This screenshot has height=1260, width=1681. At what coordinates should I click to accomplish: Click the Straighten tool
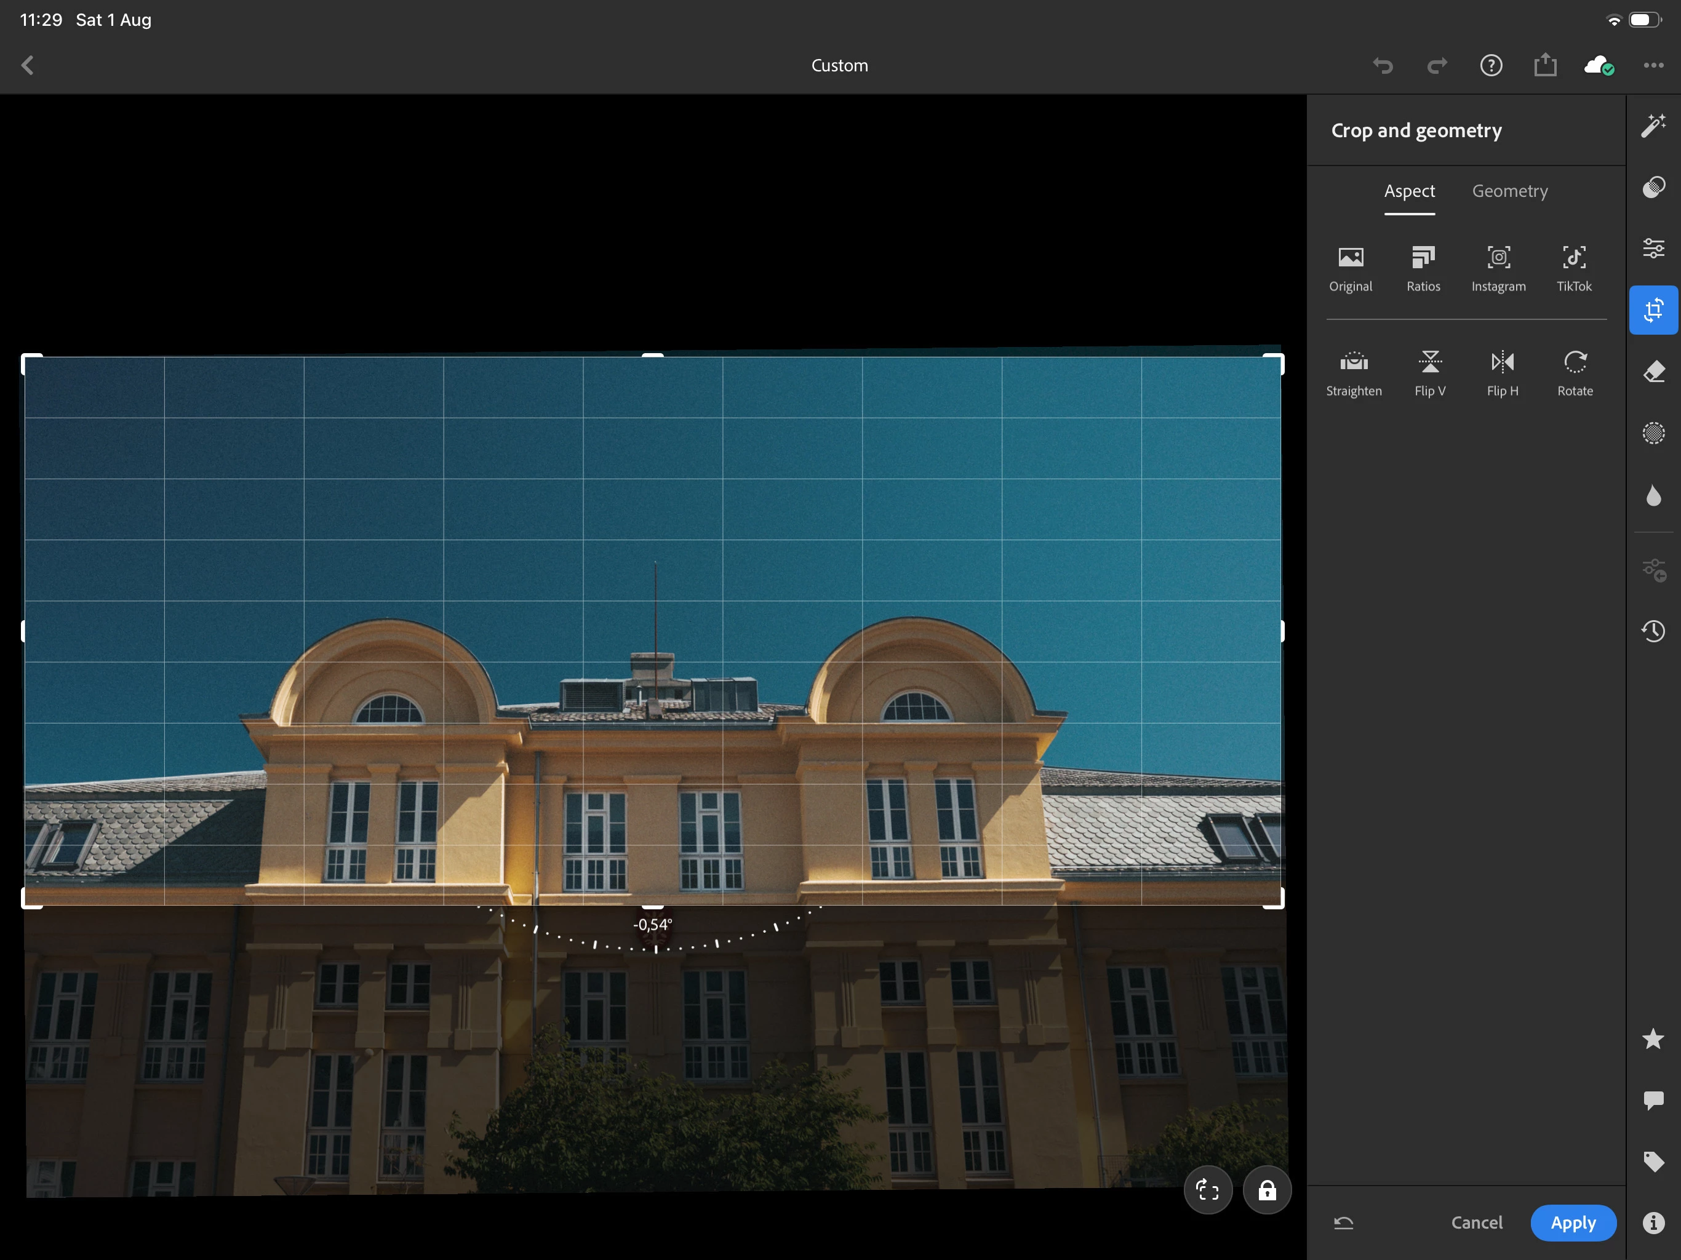(x=1354, y=374)
